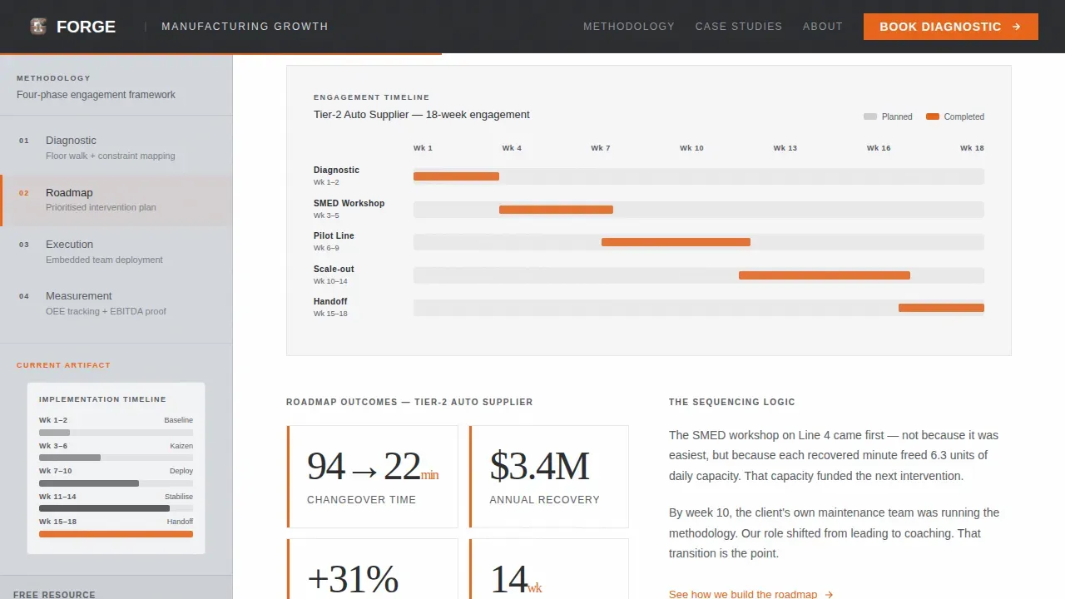Click the 'The Sequencing Logic' heading
Image resolution: width=1065 pixels, height=599 pixels.
coord(732,402)
